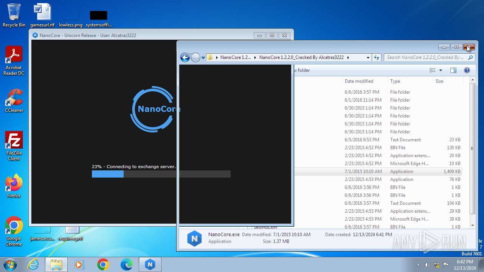The image size is (484, 272).
Task: Open Firefox desktop shortcut
Action: [x=14, y=186]
